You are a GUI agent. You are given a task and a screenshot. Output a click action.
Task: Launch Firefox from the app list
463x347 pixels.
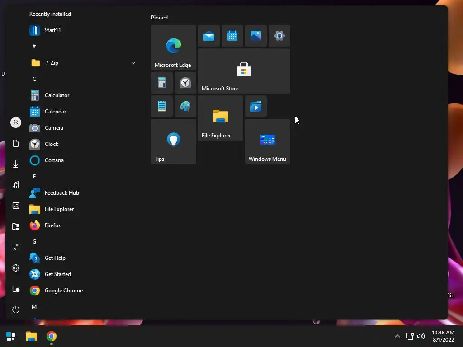(83, 225)
